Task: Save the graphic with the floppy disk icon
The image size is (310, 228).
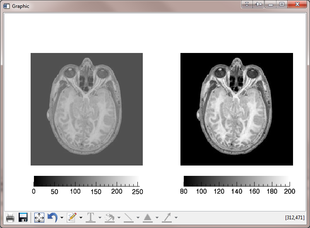Action: tap(23, 218)
